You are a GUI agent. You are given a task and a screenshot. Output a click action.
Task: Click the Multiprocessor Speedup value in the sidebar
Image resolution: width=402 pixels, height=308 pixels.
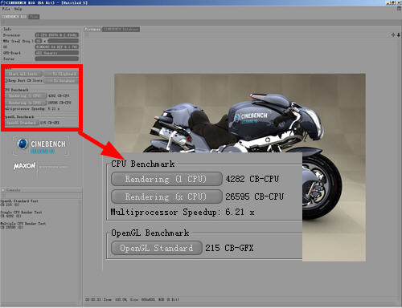[x=54, y=109]
